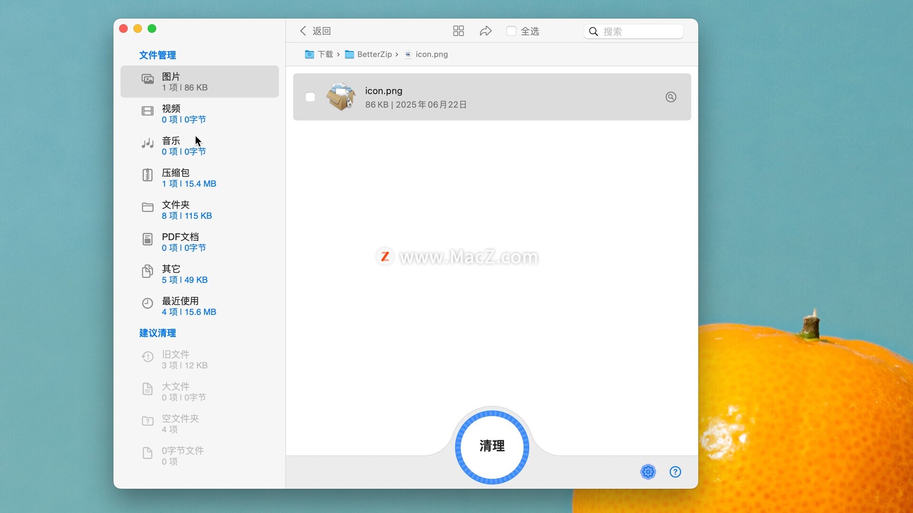This screenshot has width=913, height=513.
Task: Select the 压缩包 category label
Action: tap(175, 172)
